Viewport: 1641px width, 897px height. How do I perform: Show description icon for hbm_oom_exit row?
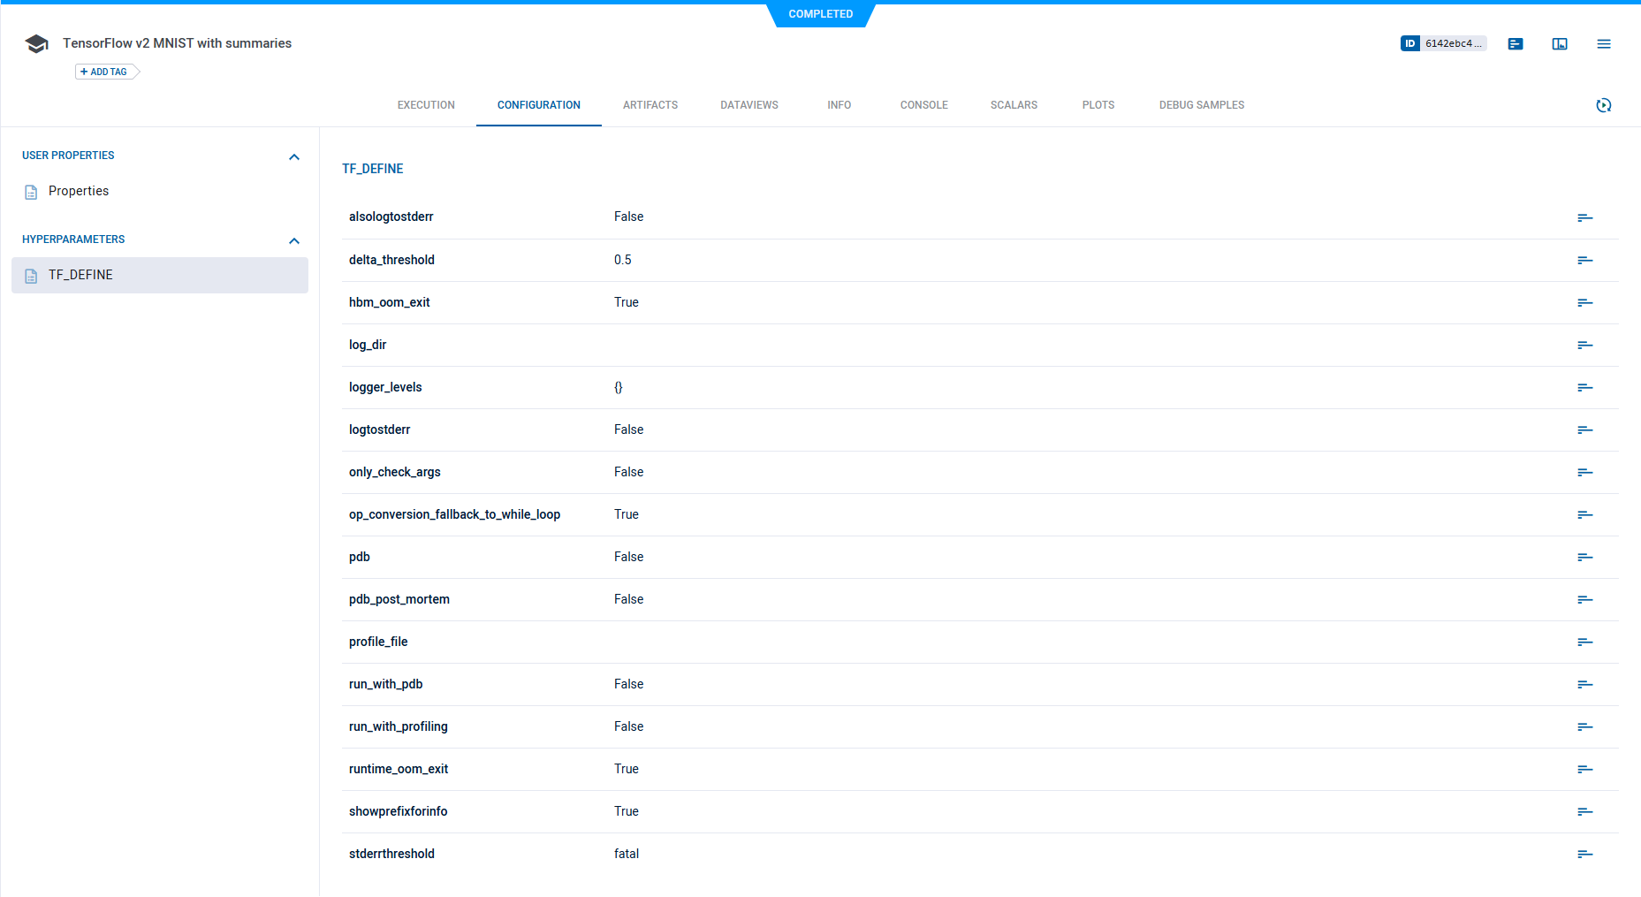pyautogui.click(x=1584, y=302)
